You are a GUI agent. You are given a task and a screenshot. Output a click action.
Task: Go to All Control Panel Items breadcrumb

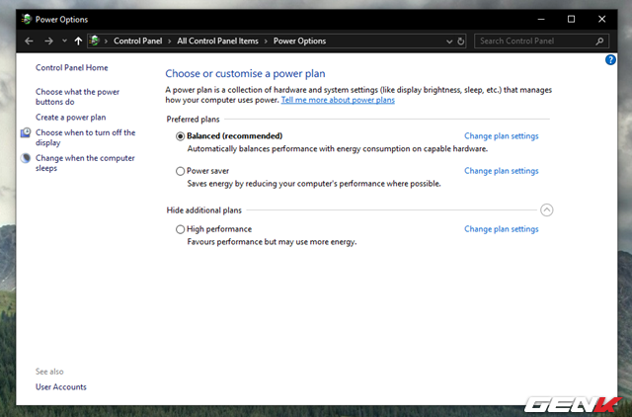point(217,42)
